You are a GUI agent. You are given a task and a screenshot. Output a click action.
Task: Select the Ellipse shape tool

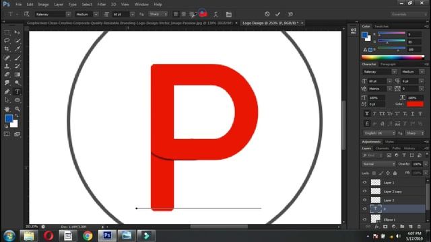tap(18, 100)
